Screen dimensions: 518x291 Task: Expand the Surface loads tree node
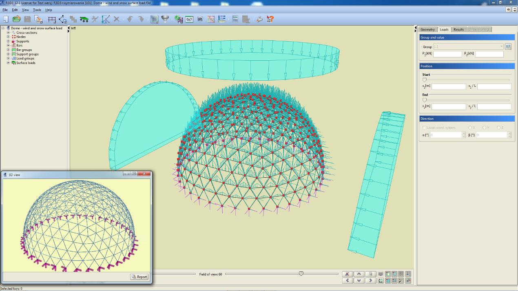tap(8, 63)
